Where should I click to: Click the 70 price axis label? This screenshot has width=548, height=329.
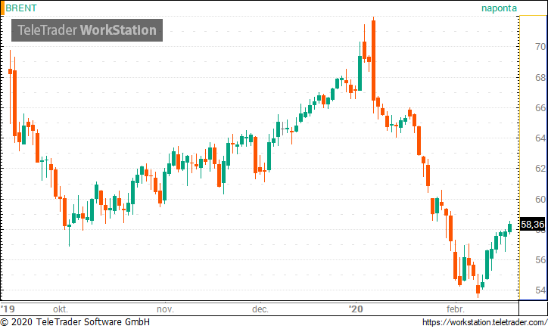click(540, 46)
